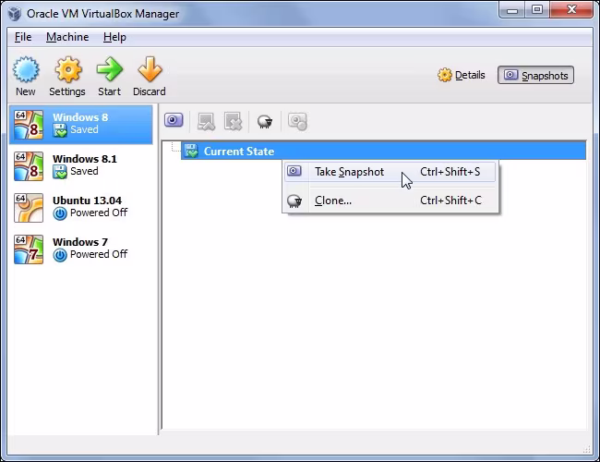Open the File menu
Viewport: 600px width, 462px height.
click(x=23, y=37)
